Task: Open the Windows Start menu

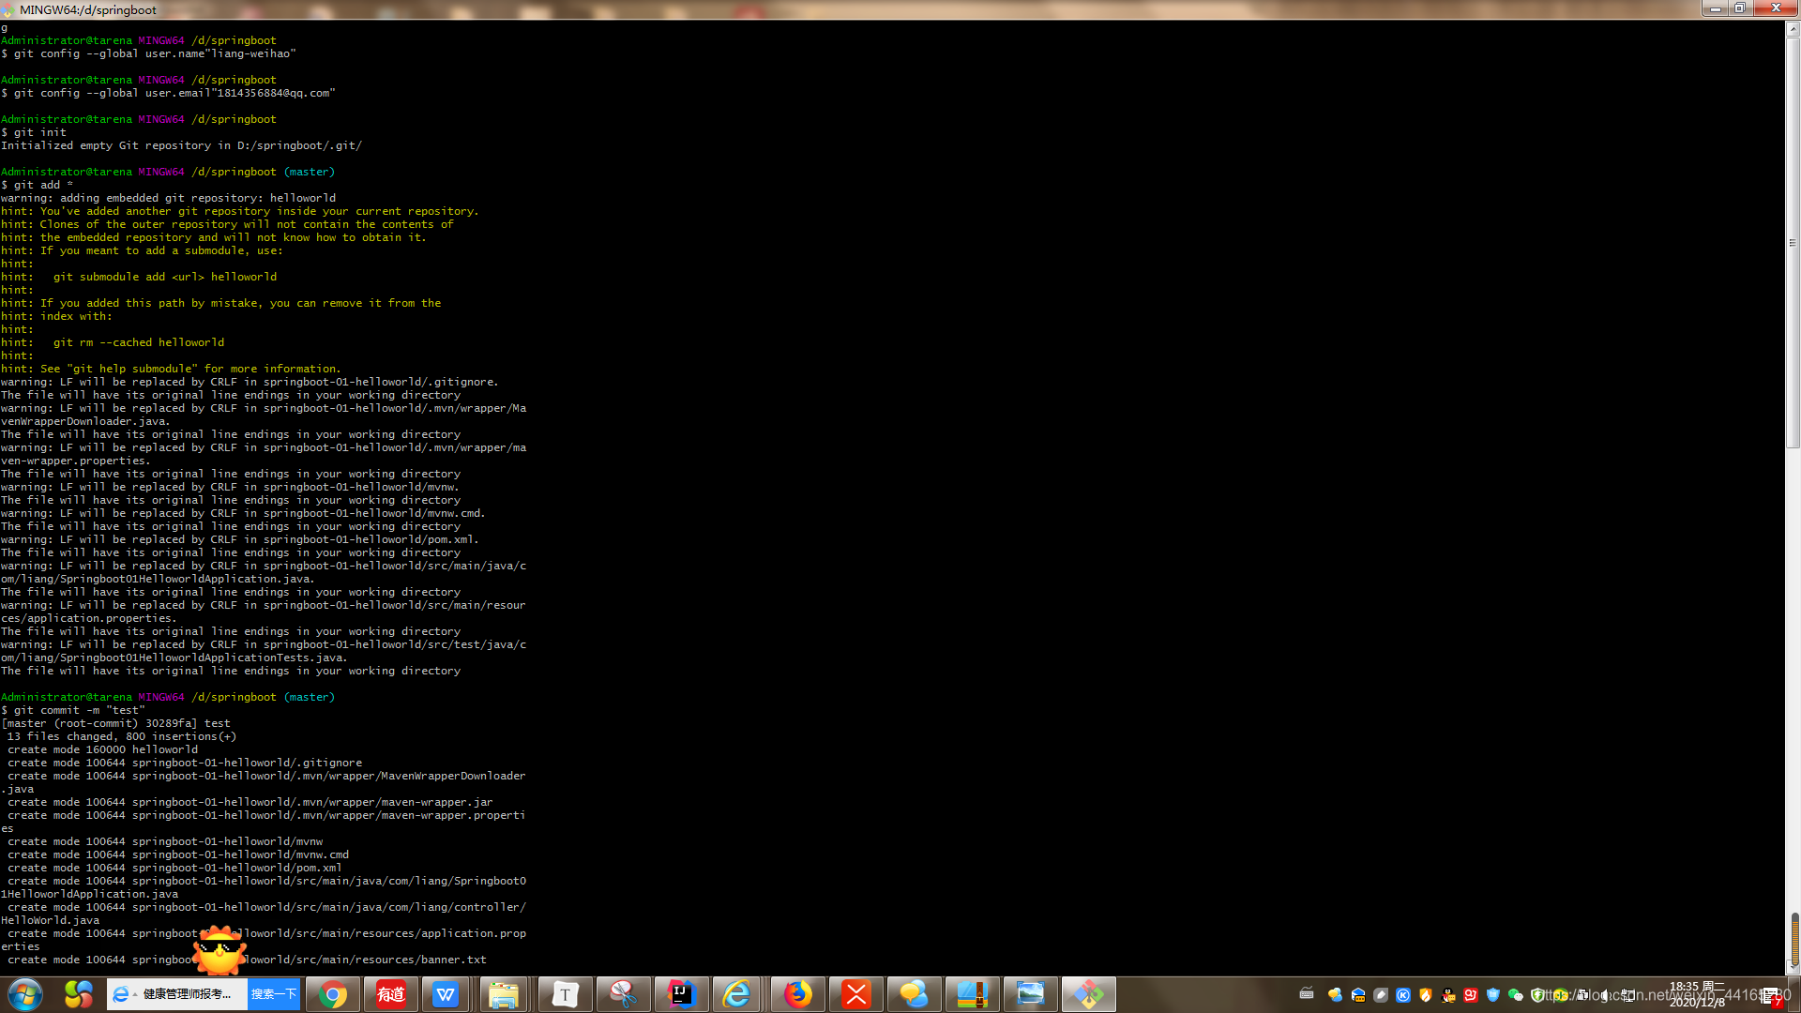Action: tap(25, 994)
